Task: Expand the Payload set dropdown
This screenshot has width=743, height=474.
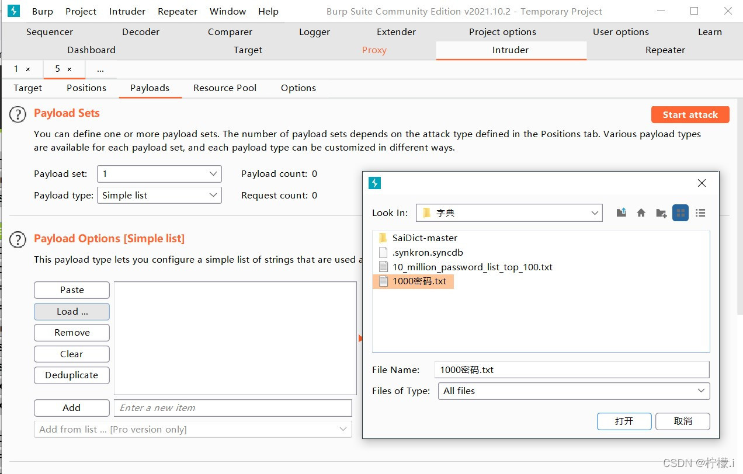Action: click(159, 174)
